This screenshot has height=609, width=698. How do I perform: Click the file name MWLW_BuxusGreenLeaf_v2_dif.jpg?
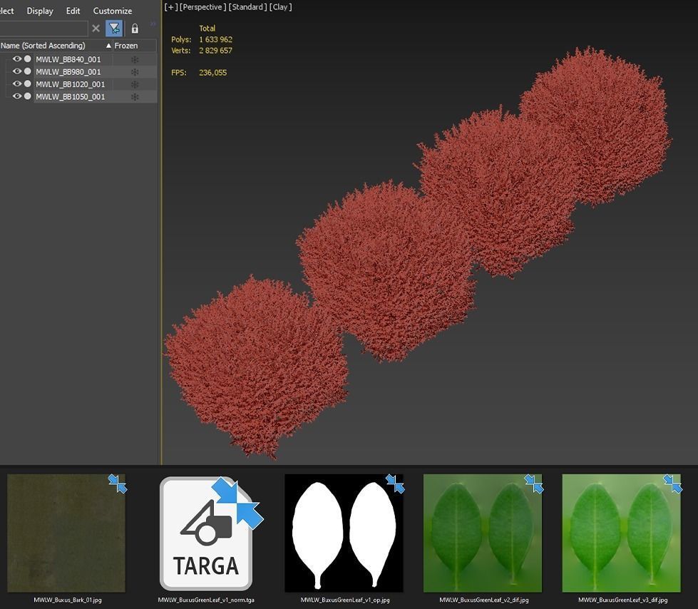(x=484, y=600)
